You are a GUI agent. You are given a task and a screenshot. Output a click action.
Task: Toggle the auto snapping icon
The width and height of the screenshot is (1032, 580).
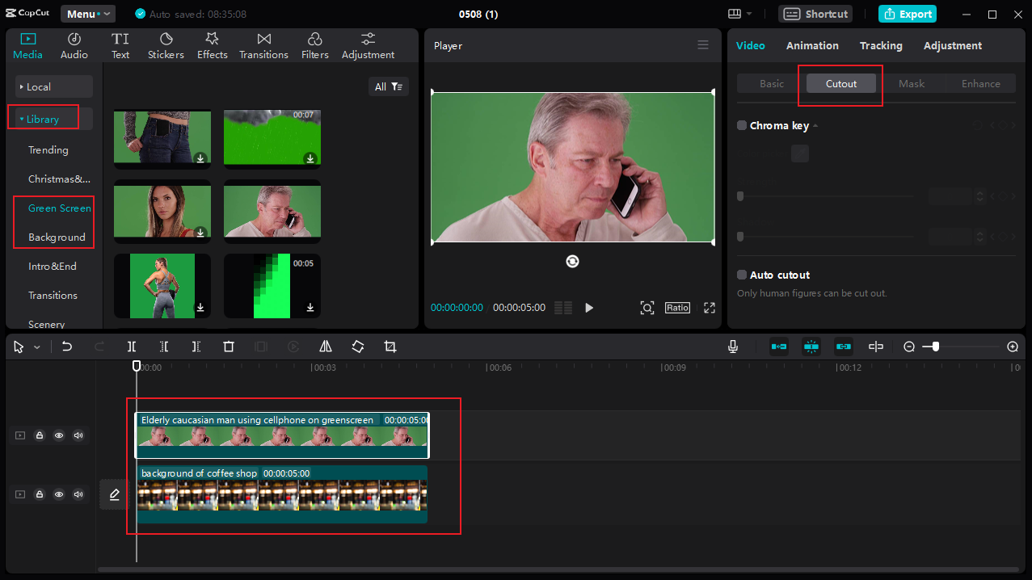click(811, 347)
